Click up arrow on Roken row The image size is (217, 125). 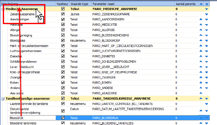pos(201,82)
